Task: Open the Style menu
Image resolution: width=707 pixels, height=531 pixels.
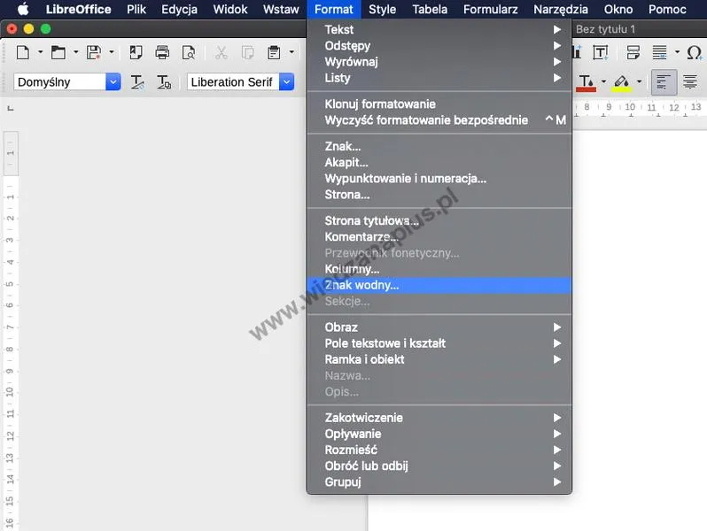Action: coord(383,9)
